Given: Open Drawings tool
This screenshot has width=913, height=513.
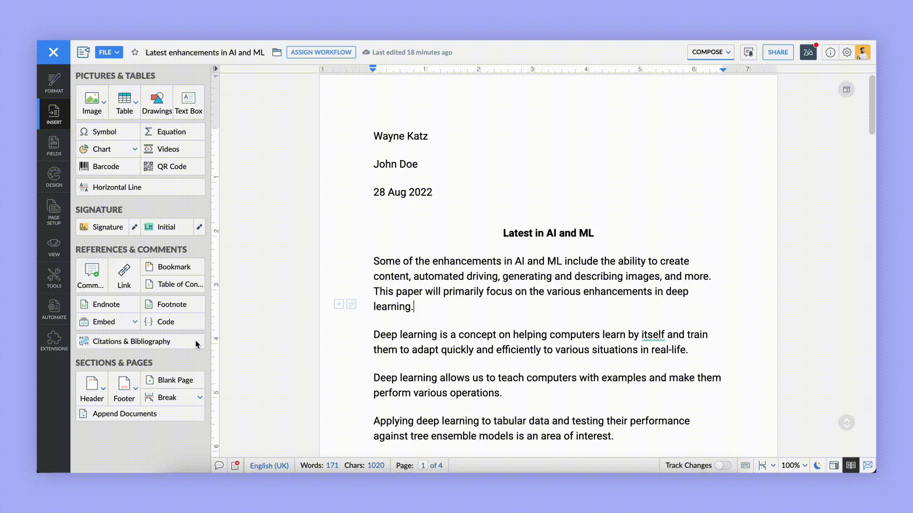Looking at the screenshot, I should pos(157,103).
